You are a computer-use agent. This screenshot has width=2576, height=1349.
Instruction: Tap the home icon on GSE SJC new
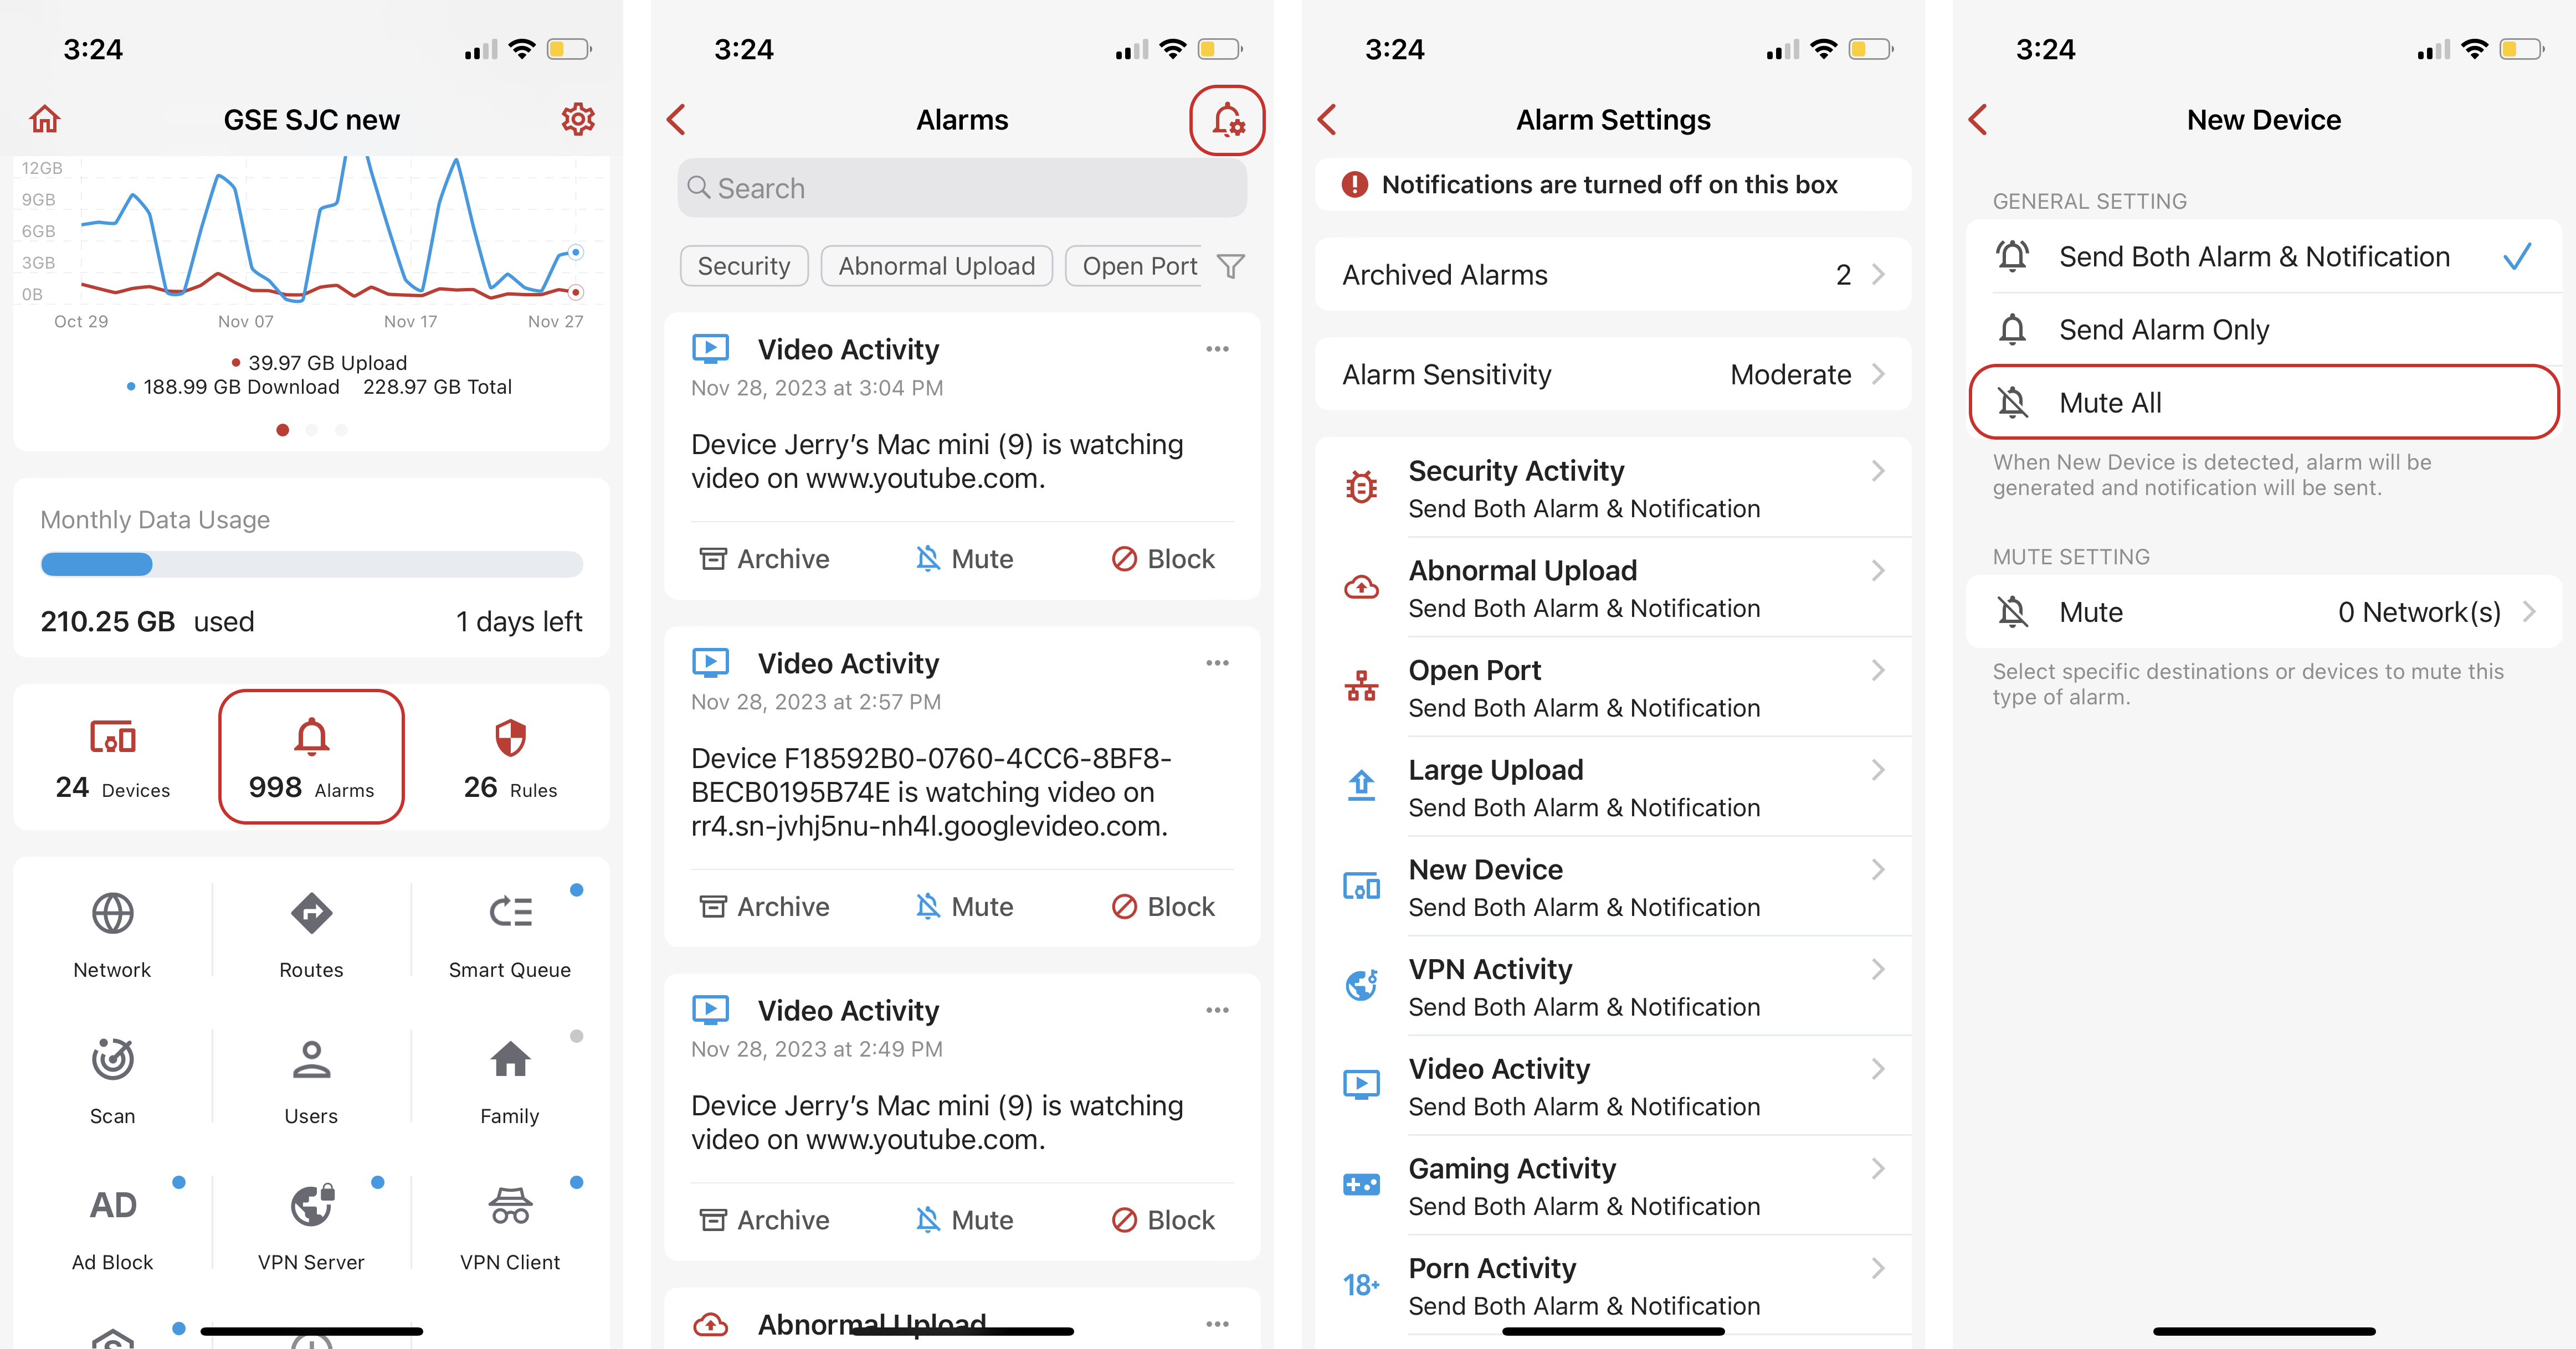click(45, 120)
